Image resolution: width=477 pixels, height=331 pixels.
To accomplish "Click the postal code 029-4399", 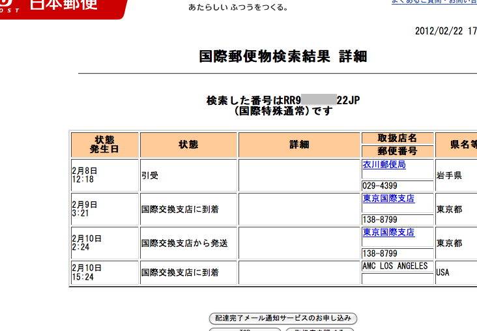I will pyautogui.click(x=380, y=186).
